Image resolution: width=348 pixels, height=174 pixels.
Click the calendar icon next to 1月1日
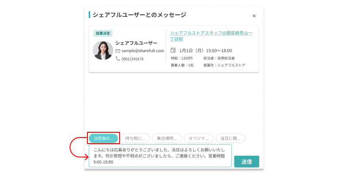[173, 50]
